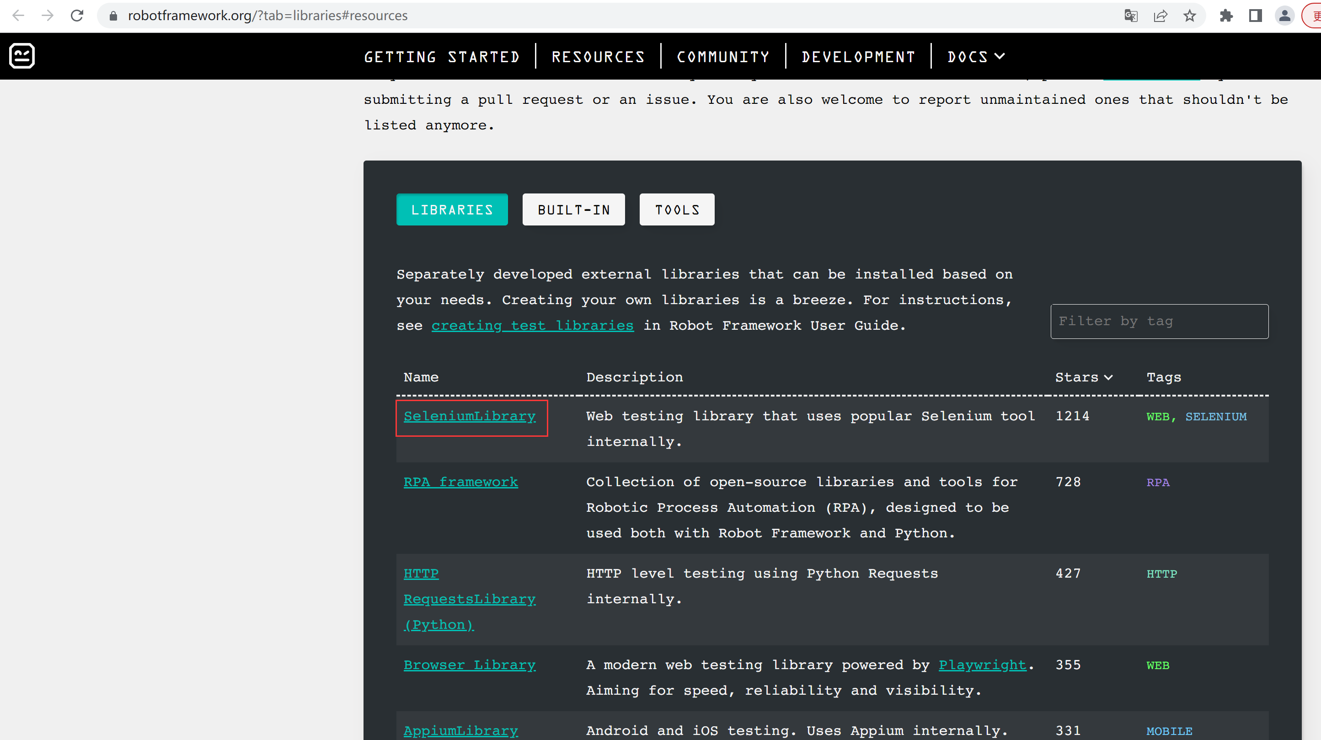
Task: Open the RESOURCES navigation item
Action: click(x=598, y=56)
